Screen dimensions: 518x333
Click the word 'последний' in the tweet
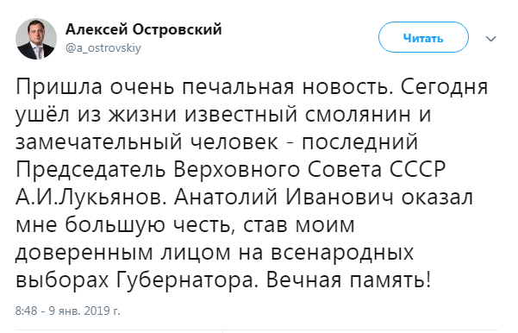point(360,142)
